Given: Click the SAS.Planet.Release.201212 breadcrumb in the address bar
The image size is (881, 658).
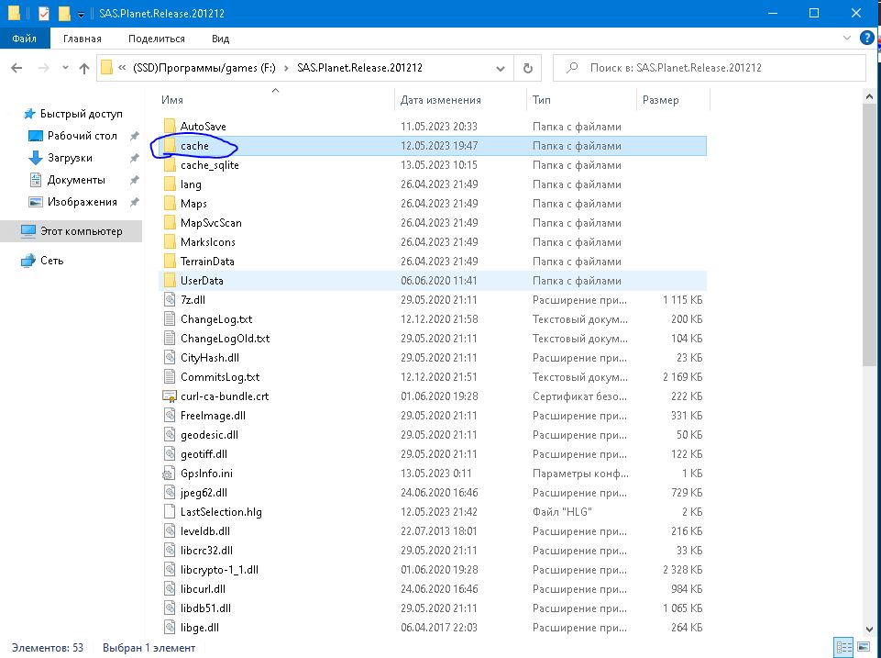Looking at the screenshot, I should click(359, 68).
